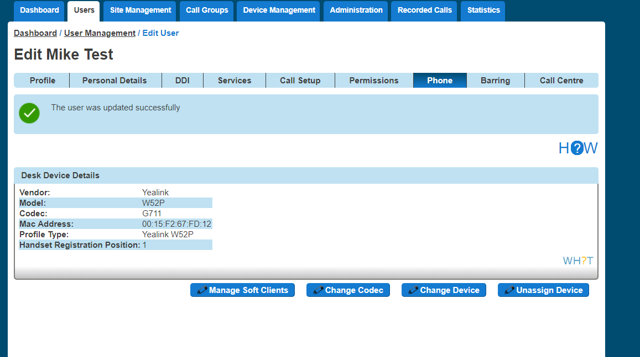Open the Users main tab
This screenshot has width=640, height=357.
coord(84,10)
